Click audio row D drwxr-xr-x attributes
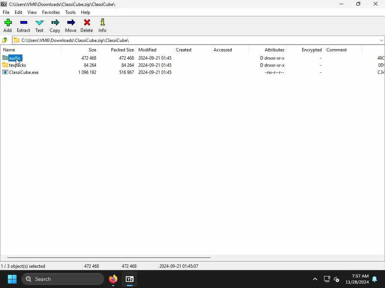The width and height of the screenshot is (385, 288). coord(272,58)
